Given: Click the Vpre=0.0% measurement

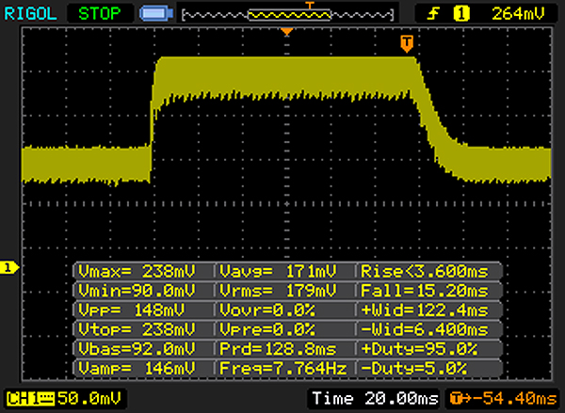Looking at the screenshot, I should (267, 329).
